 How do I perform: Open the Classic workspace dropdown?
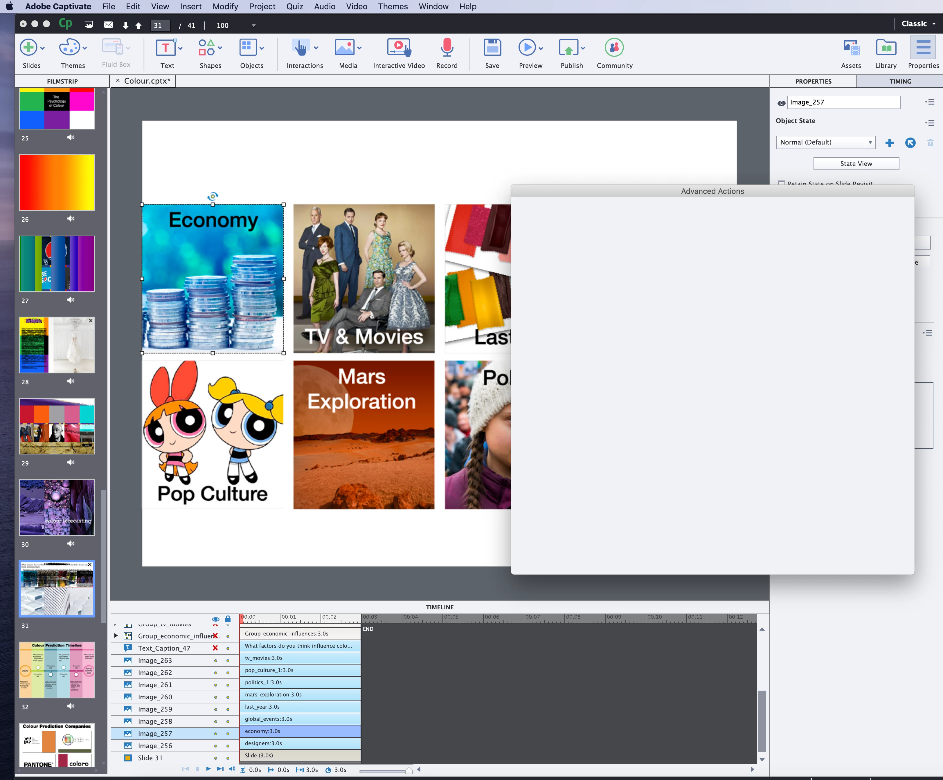(918, 24)
